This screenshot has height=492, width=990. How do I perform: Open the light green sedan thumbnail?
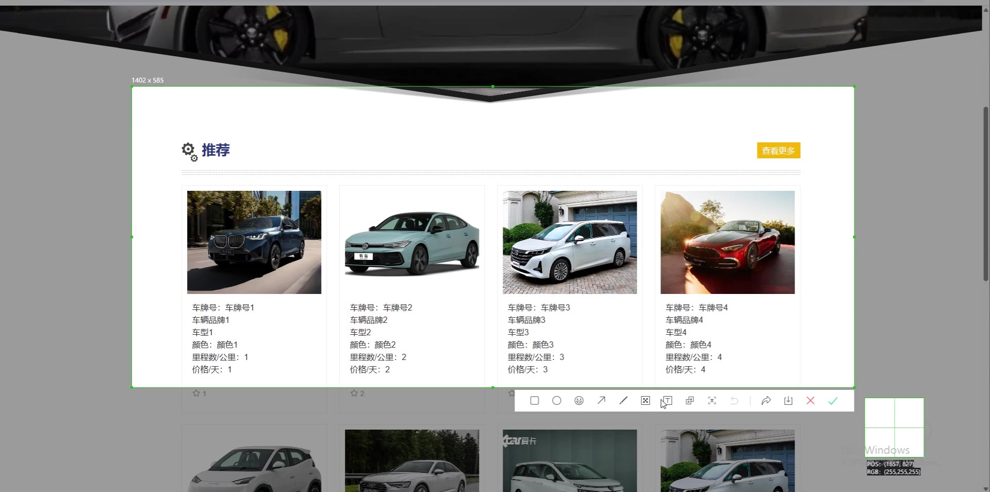click(412, 242)
